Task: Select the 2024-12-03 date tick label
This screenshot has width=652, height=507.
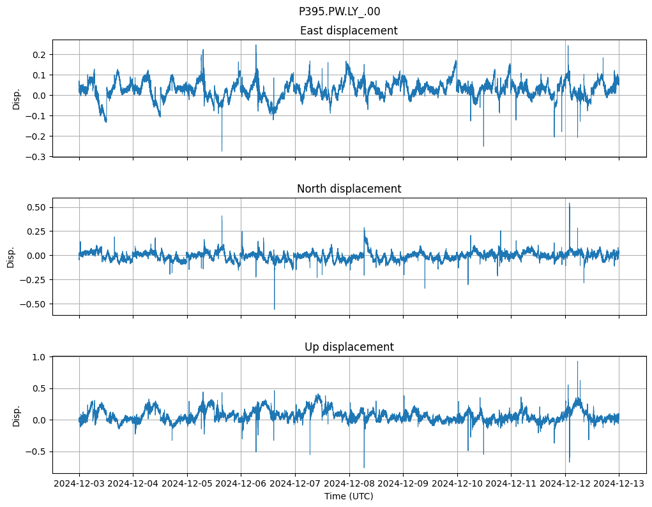Action: coord(79,483)
